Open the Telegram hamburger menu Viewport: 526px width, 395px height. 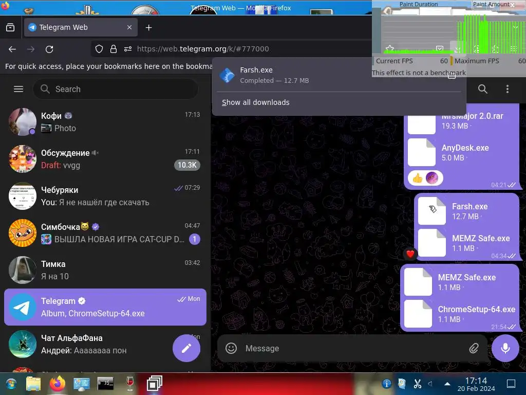pos(18,89)
